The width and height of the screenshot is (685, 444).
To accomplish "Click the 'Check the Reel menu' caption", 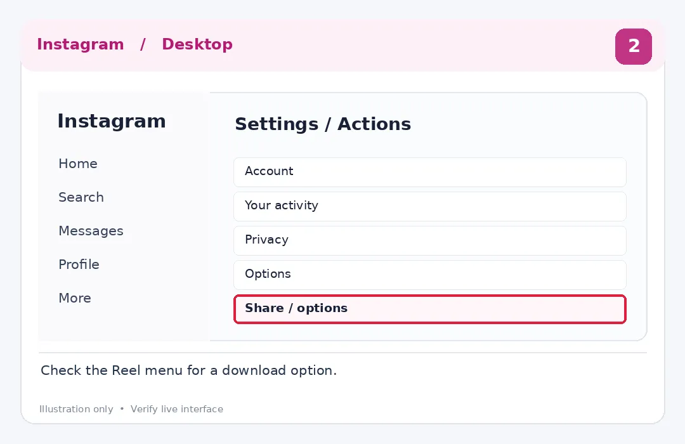I will 189,370.
